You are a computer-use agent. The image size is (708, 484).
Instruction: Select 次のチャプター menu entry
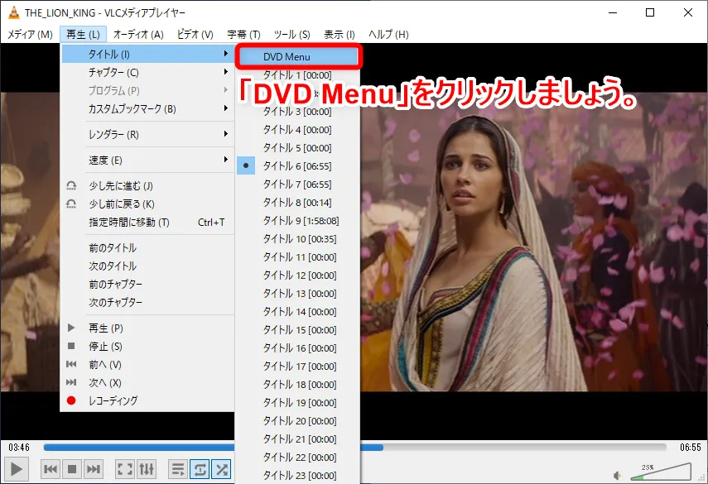tap(147, 302)
